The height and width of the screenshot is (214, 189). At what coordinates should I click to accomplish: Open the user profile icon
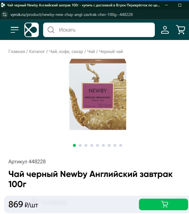(165, 30)
